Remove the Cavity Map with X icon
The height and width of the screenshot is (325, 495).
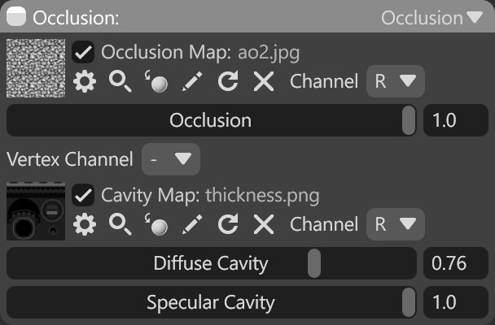coord(264,224)
